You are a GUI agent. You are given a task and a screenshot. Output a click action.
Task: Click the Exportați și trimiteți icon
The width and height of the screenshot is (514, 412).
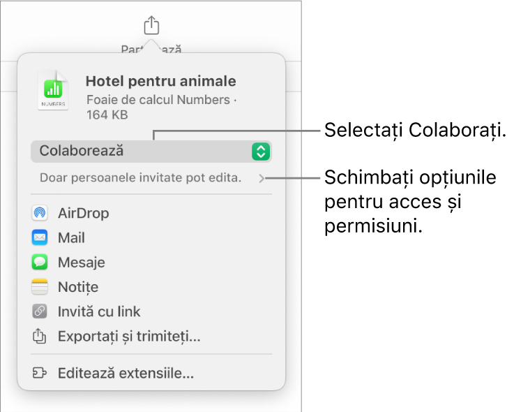(x=40, y=337)
